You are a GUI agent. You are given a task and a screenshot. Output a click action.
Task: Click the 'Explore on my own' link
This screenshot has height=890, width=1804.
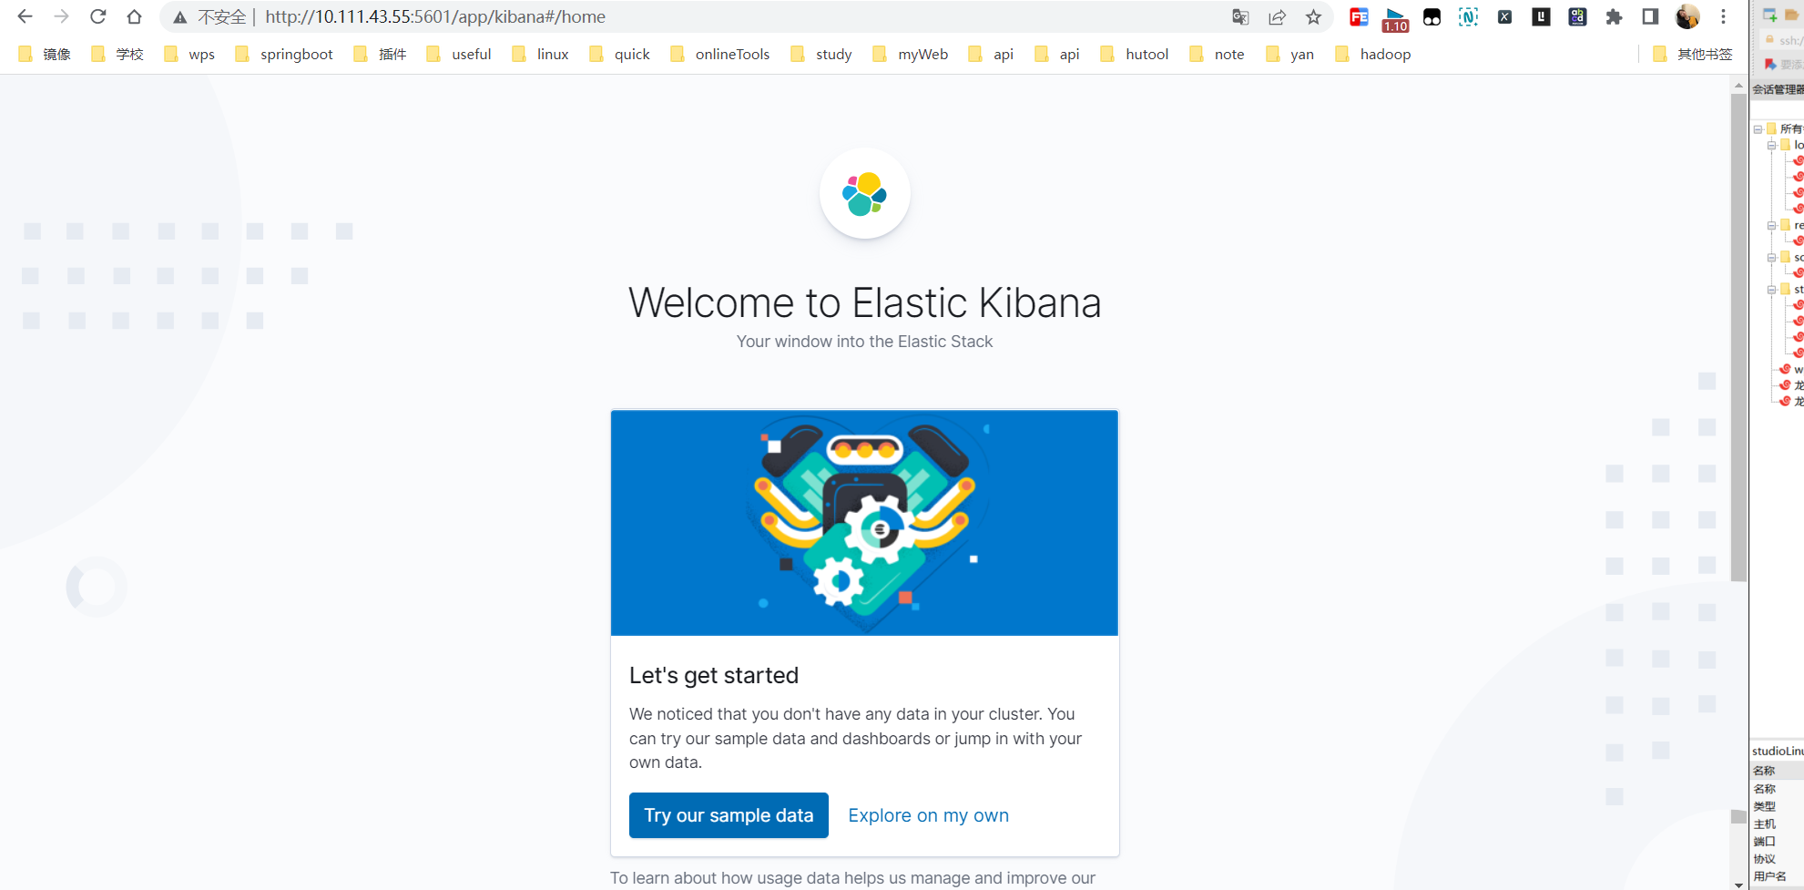[928, 815]
